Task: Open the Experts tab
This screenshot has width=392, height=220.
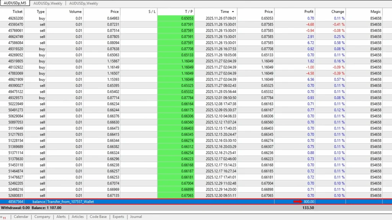Action: (x=118, y=217)
